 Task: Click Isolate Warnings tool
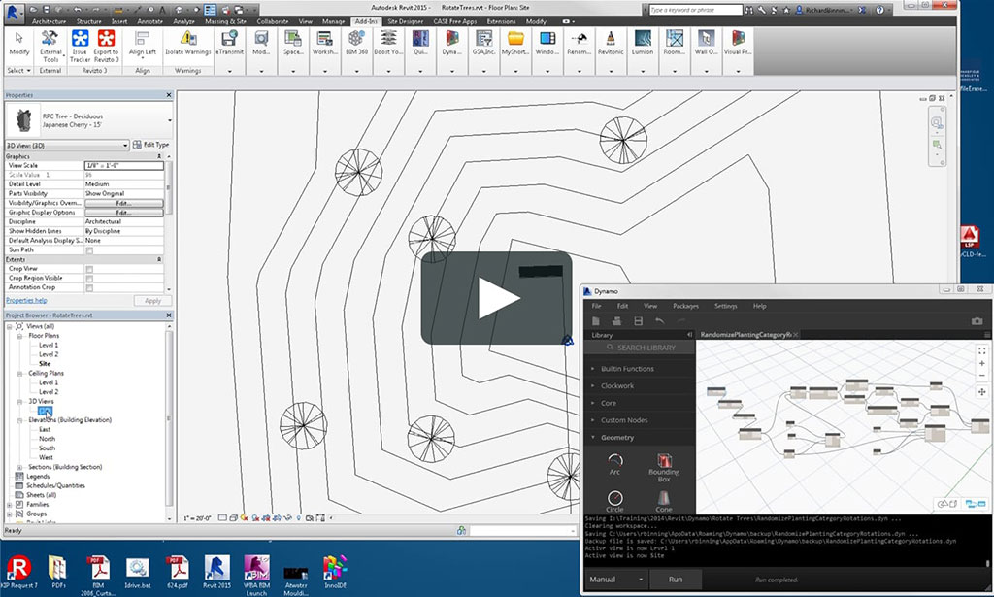[x=187, y=43]
